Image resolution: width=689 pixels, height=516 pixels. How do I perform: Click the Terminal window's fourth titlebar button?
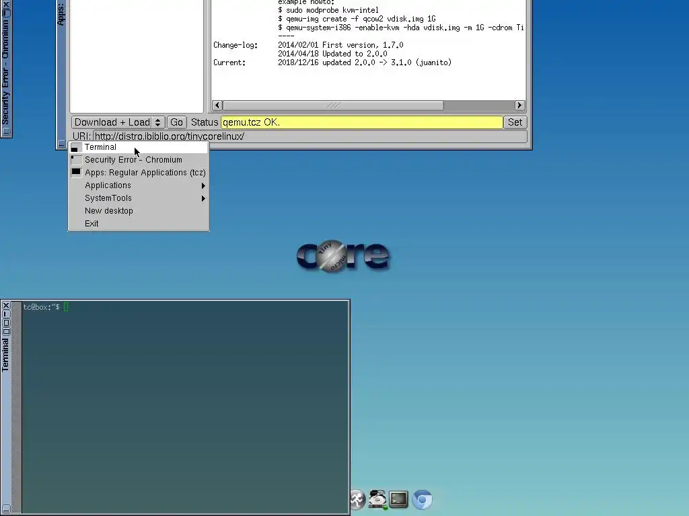pos(5,332)
